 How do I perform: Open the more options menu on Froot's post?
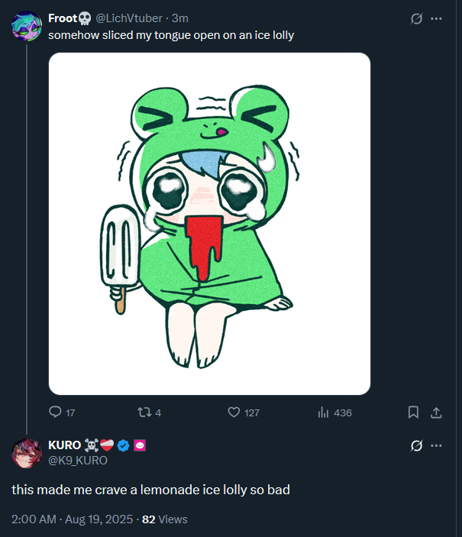[437, 18]
